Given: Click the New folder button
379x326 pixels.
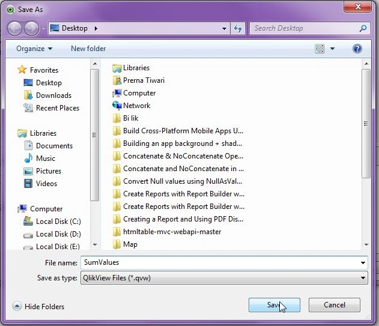Looking at the screenshot, I should [88, 49].
